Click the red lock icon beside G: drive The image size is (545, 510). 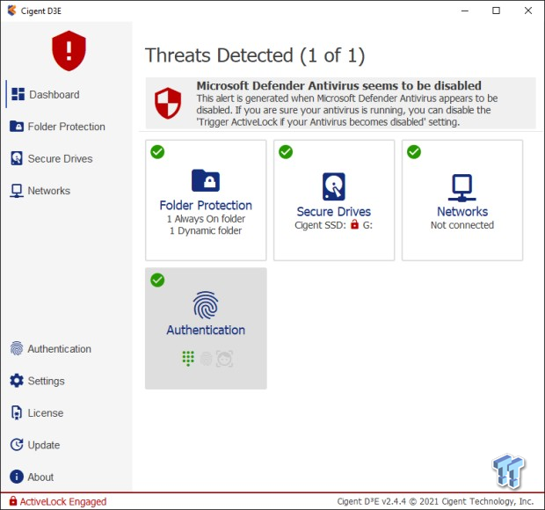point(354,224)
